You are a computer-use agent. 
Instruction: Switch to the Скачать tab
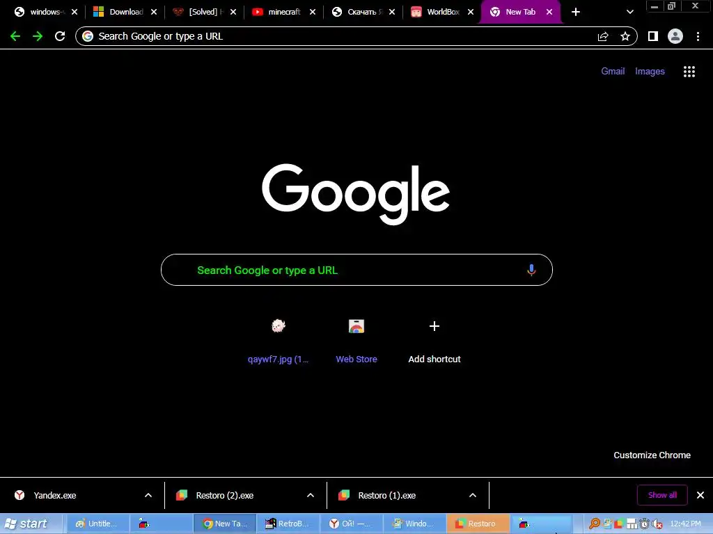pyautogui.click(x=363, y=12)
